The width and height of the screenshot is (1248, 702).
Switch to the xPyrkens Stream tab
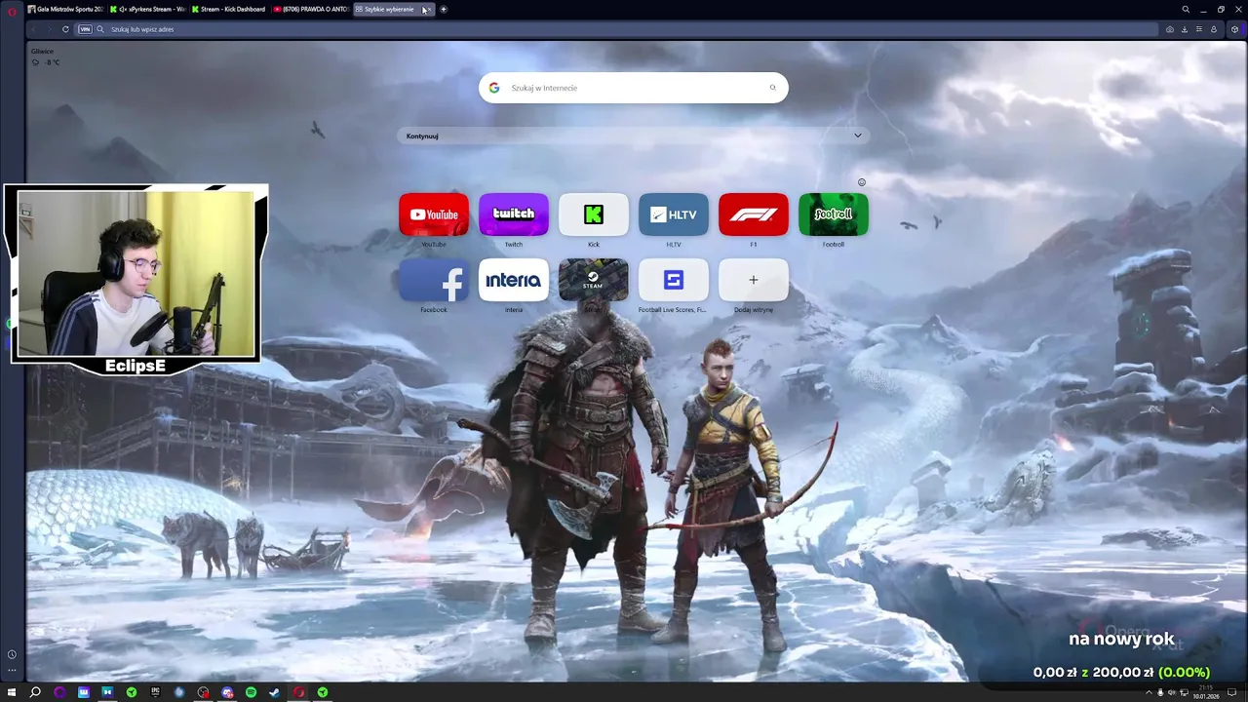[147, 9]
